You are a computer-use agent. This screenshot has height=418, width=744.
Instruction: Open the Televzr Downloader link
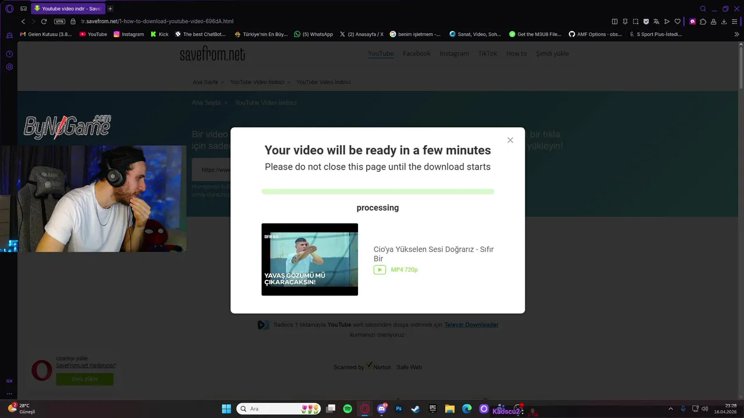(471, 325)
